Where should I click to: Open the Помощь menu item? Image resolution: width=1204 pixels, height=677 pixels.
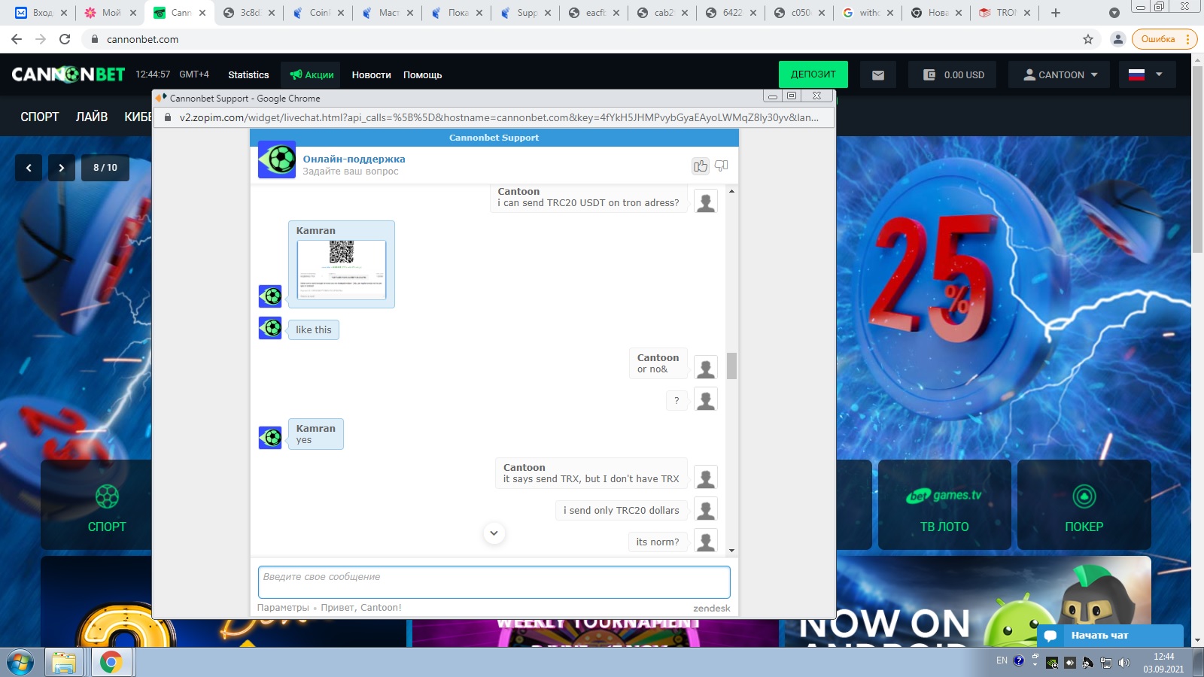click(x=422, y=74)
